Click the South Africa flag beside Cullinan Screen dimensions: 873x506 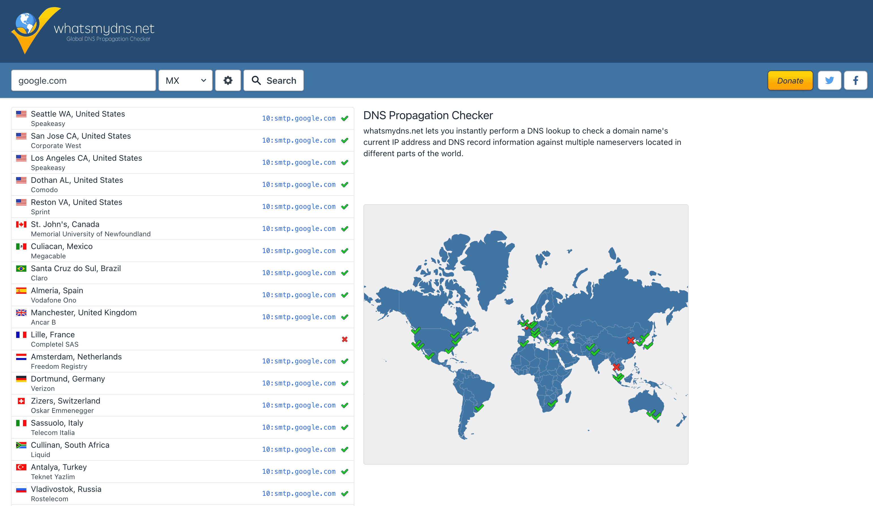click(21, 445)
